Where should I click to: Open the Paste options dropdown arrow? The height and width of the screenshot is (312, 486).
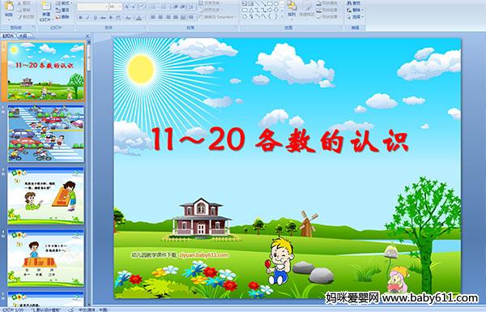(9, 19)
